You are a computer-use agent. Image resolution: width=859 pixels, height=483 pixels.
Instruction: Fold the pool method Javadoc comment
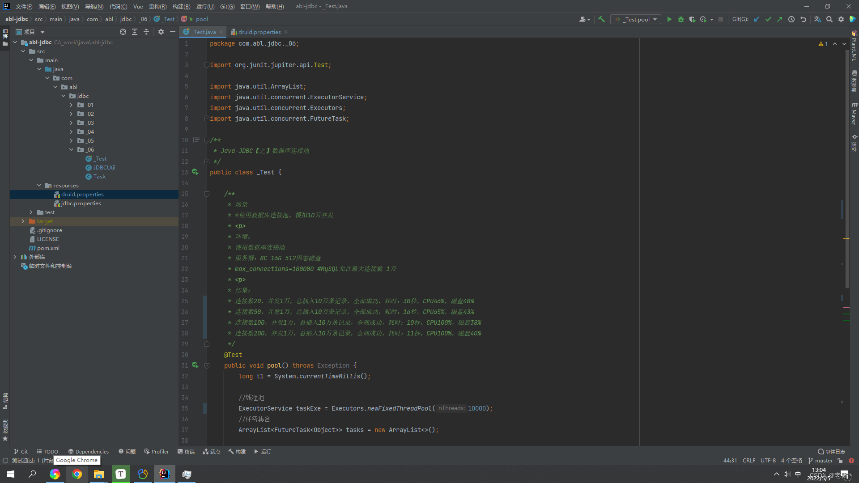207,194
